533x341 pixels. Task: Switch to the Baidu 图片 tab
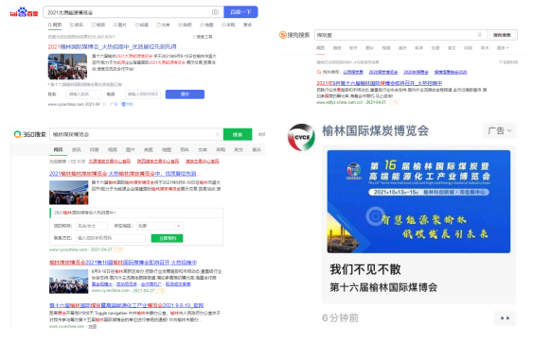tap(119, 25)
